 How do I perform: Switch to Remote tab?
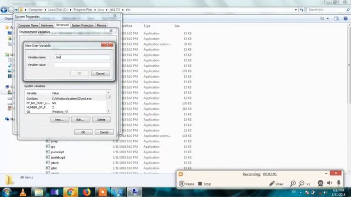click(101, 26)
